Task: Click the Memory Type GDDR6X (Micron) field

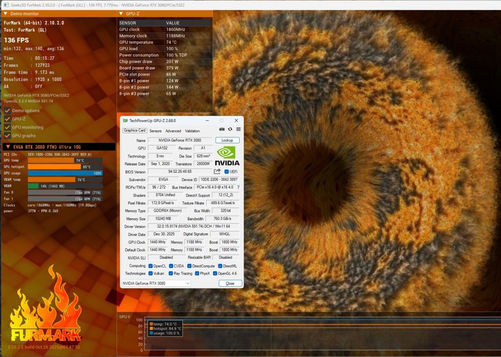Action: tap(168, 211)
